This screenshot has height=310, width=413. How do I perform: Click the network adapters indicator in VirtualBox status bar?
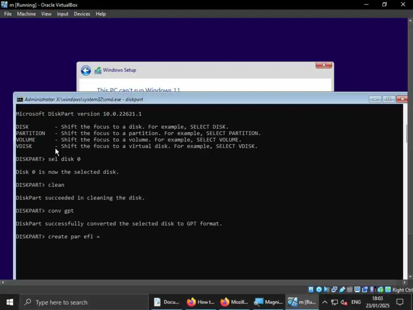[334, 289]
